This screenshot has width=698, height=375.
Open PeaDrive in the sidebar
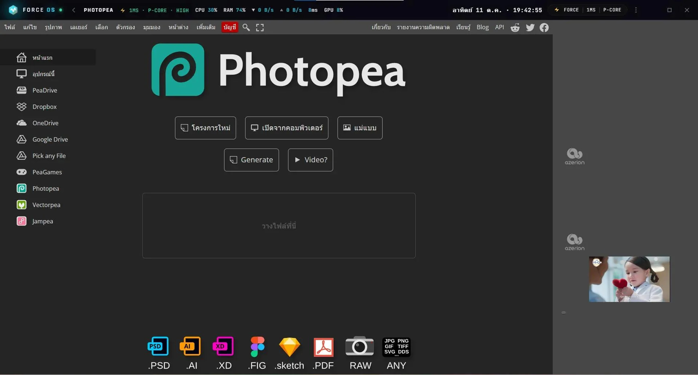(48, 90)
